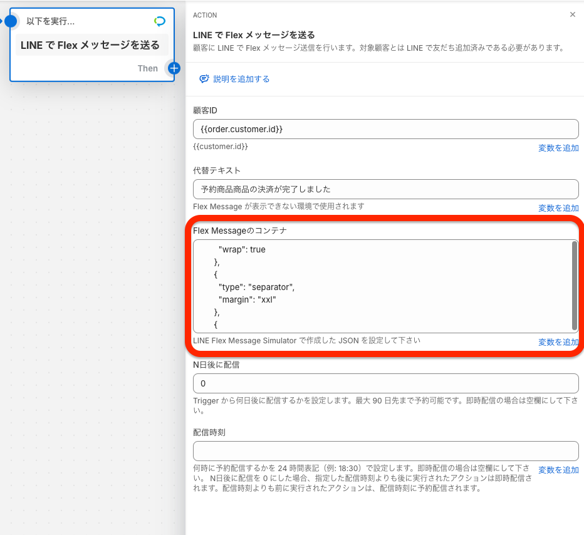
Task: Click the LINE Flex Message Simulator help text
Action: (x=306, y=340)
